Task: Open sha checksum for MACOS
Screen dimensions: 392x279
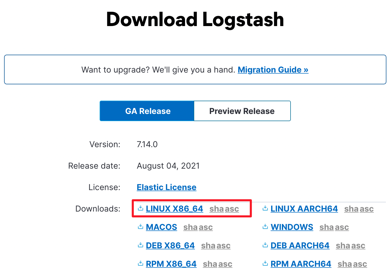Action: click(191, 227)
